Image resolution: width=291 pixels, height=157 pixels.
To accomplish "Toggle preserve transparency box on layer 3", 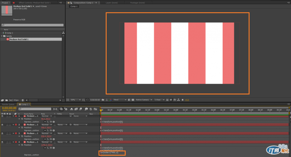I will (55, 133).
